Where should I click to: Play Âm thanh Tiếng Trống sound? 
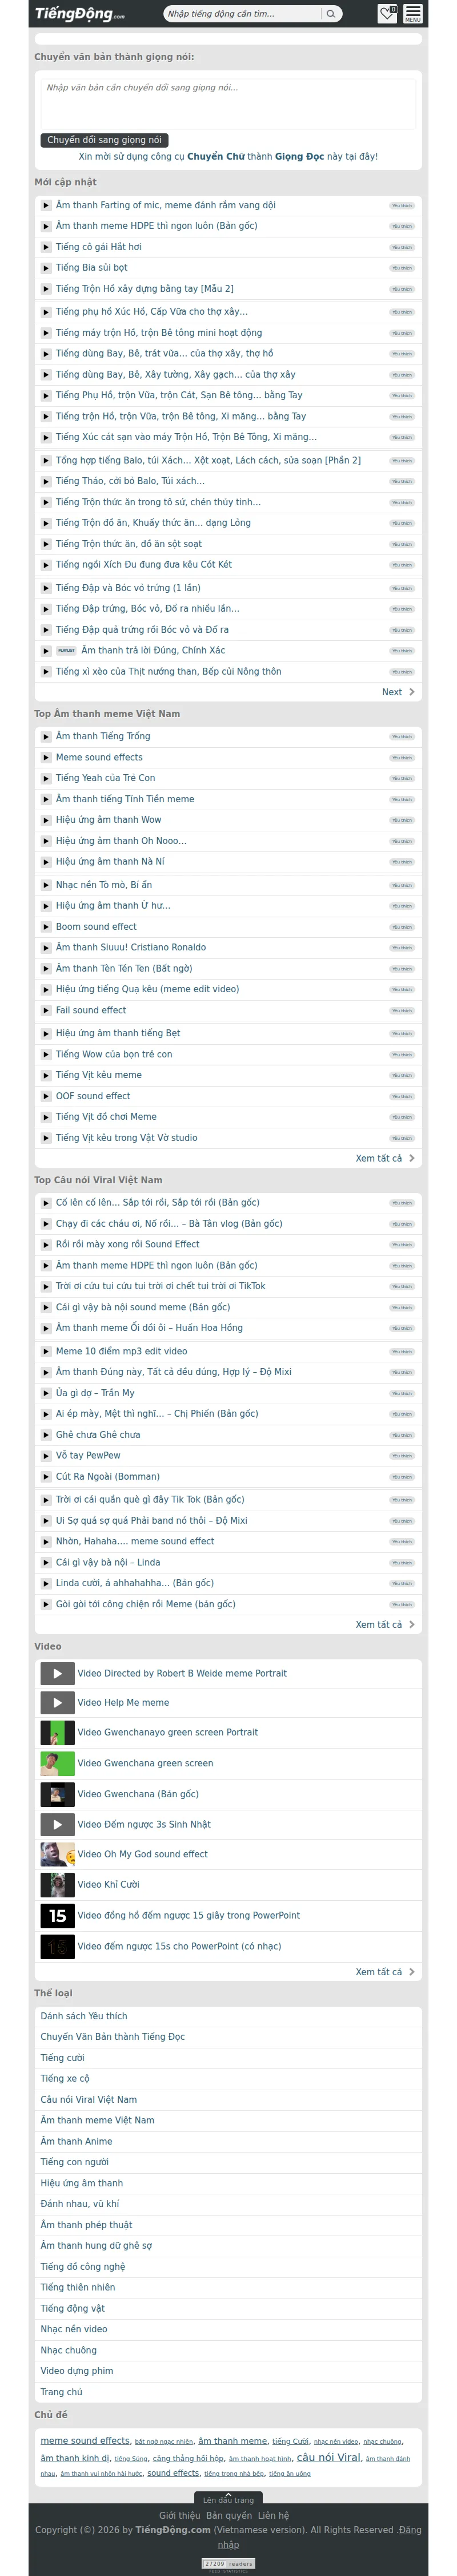pos(46,737)
